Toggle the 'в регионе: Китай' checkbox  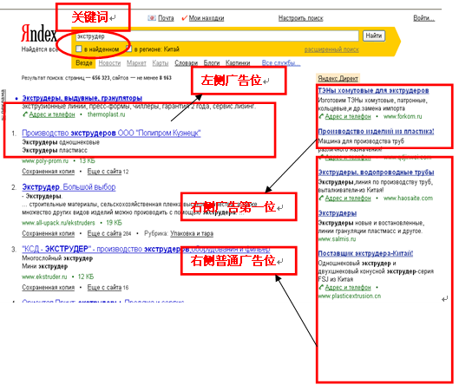128,49
